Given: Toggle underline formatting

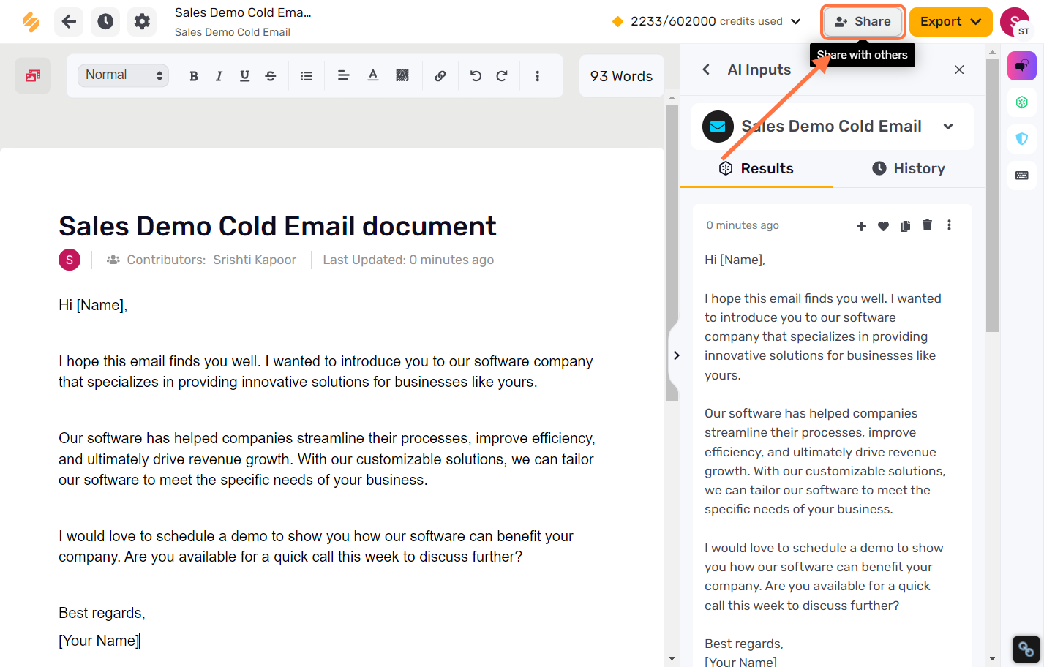Looking at the screenshot, I should (244, 75).
